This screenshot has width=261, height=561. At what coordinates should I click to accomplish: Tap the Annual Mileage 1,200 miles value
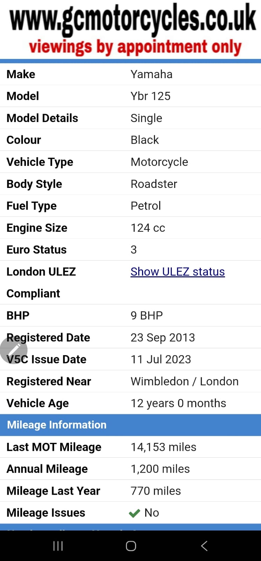pyautogui.click(x=160, y=469)
